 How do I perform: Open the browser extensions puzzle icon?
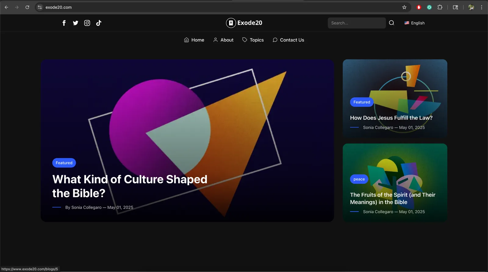[440, 7]
